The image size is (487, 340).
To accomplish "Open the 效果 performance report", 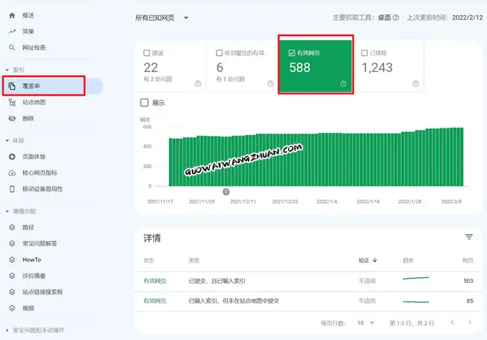I will 28,31.
